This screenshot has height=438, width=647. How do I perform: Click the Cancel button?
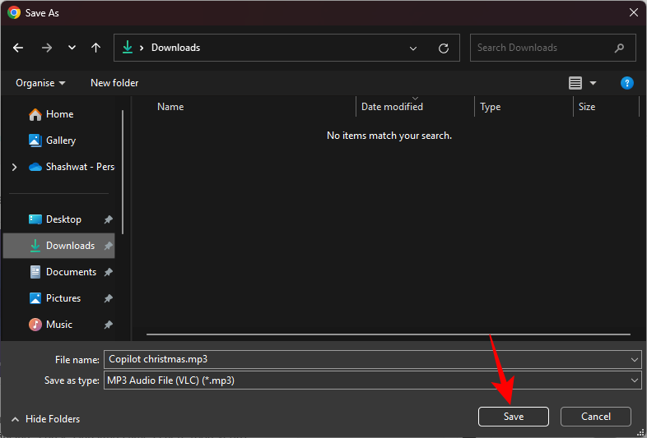click(x=595, y=417)
